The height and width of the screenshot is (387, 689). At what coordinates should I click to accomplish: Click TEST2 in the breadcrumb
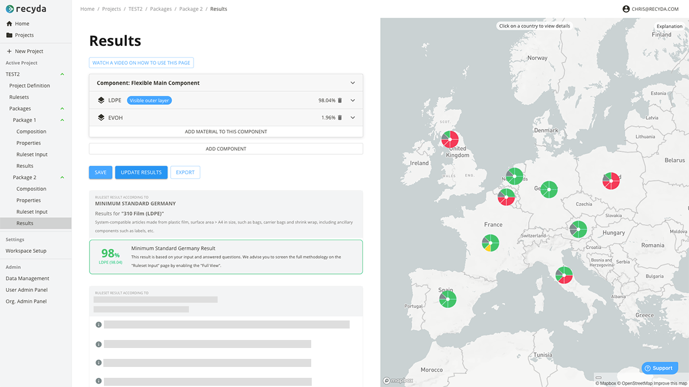[136, 9]
